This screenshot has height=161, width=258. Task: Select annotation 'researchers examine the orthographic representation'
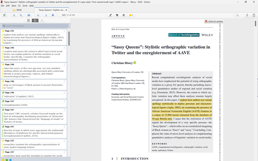click(x=34, y=144)
